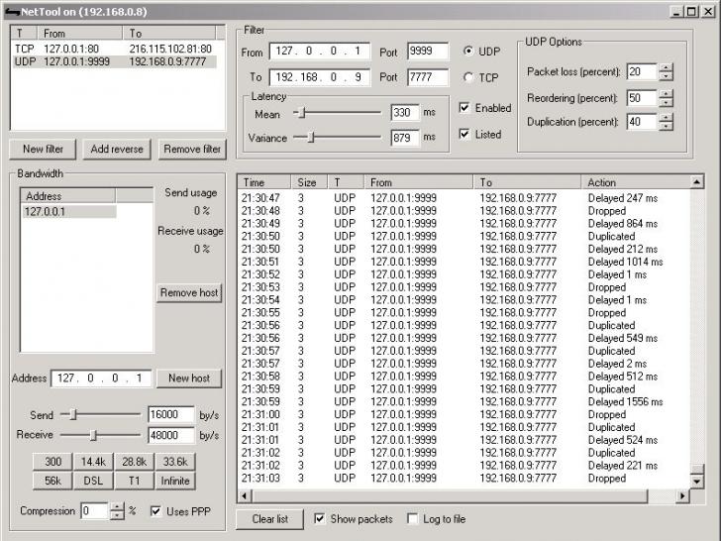Click the Reordering percent increase arrow
The width and height of the screenshot is (721, 541).
666,93
